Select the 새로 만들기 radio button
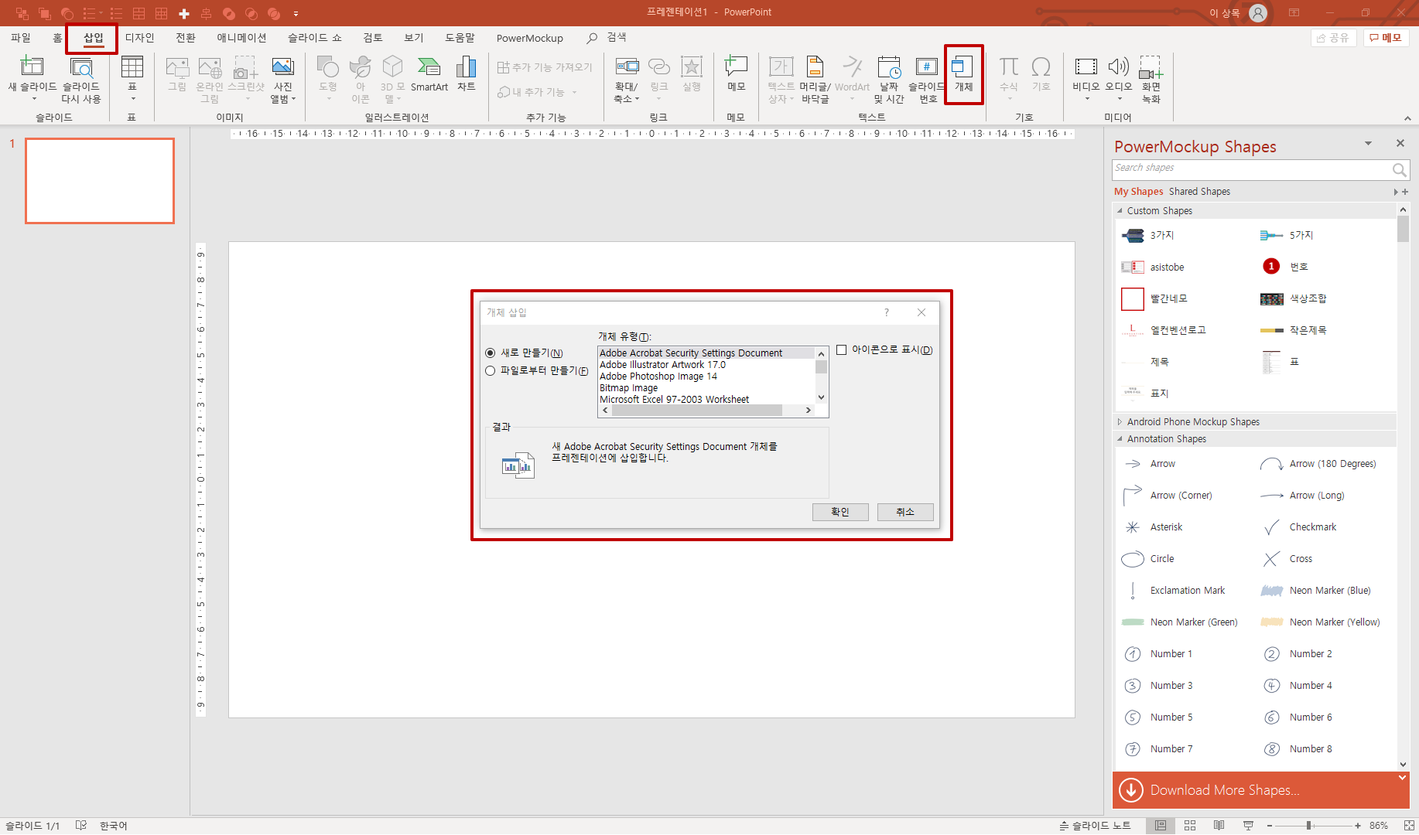 tap(491, 353)
